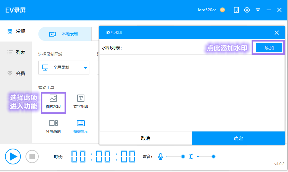288x172 pixels.
Task: Click the phone device icon in title bar
Action: (236, 10)
